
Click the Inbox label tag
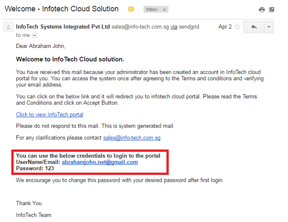tap(151, 9)
